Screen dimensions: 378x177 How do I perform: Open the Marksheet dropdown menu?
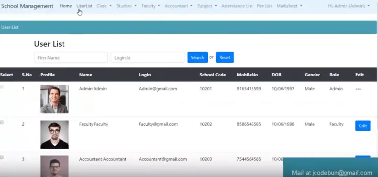pos(289,6)
